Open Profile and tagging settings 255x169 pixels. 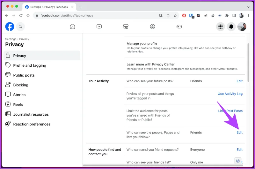point(42,65)
